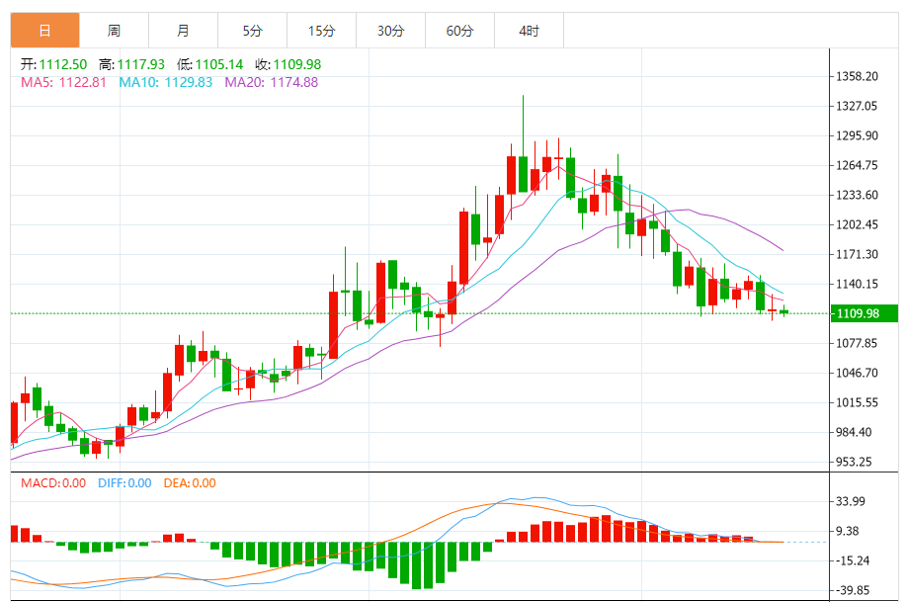
Task: Click the MA5 1122.81 indicator label
Action: [x=63, y=82]
